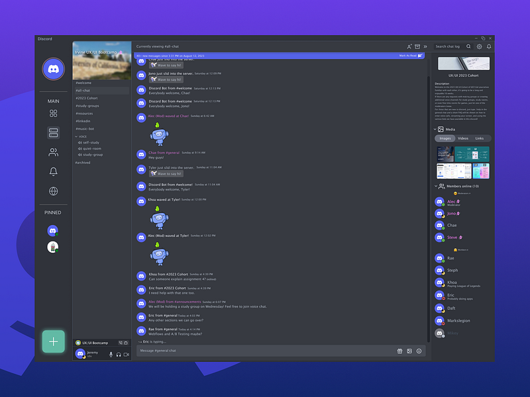Screen dimensions: 530x397
Task: Expand the right sidebar with double chevron
Action: 425,46
